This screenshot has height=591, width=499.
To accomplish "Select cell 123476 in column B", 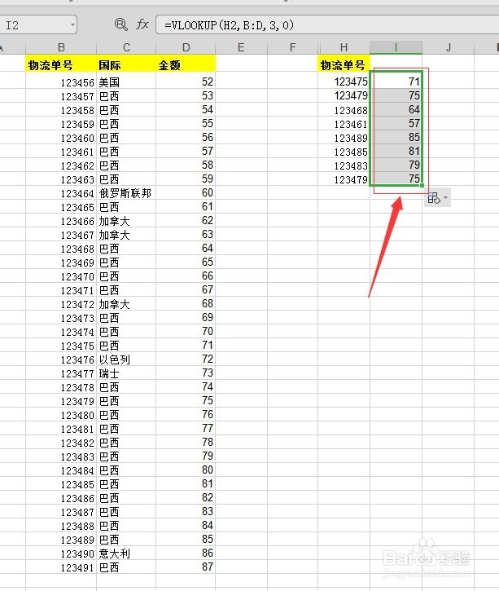I will click(x=61, y=359).
